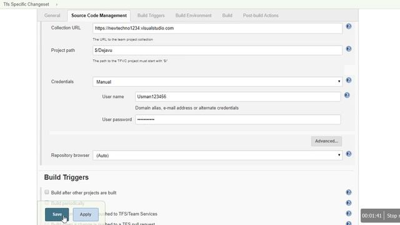The height and width of the screenshot is (225, 400).
Task: Go to the Build Triggers tab
Action: tap(151, 16)
